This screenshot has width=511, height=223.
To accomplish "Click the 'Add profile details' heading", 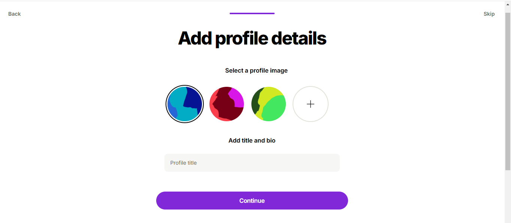I will coord(252,38).
